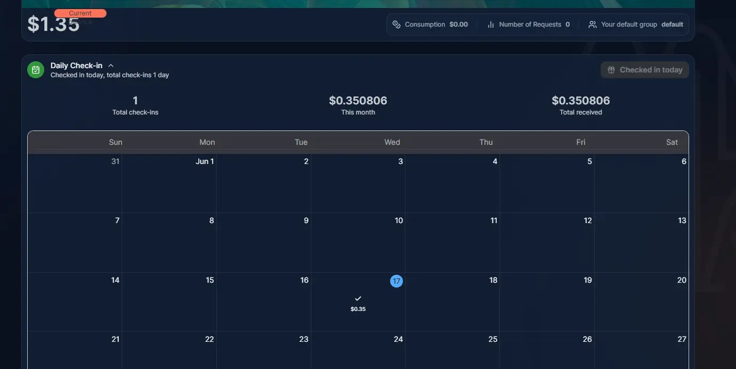This screenshot has height=369, width=736.
Task: Select June 19 on the calendar
Action: click(x=547, y=302)
